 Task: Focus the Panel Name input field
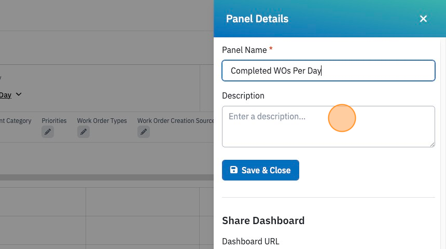coord(328,71)
